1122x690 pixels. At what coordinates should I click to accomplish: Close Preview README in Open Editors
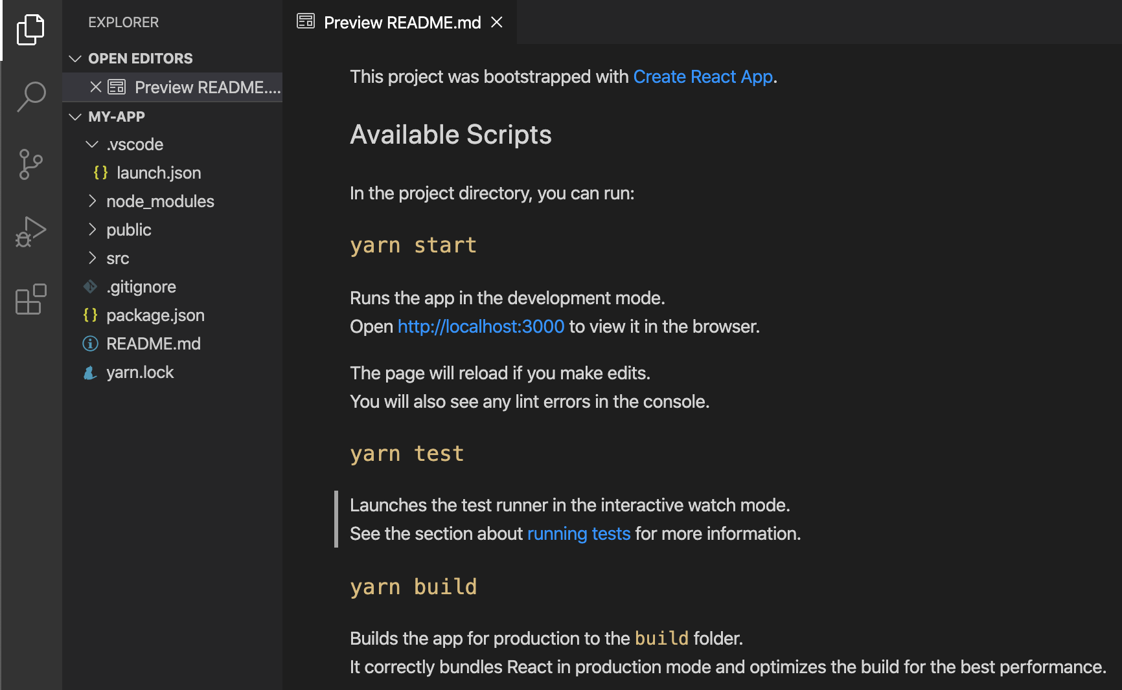click(x=95, y=87)
